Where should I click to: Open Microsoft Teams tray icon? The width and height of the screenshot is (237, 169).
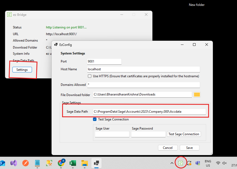[198, 163]
